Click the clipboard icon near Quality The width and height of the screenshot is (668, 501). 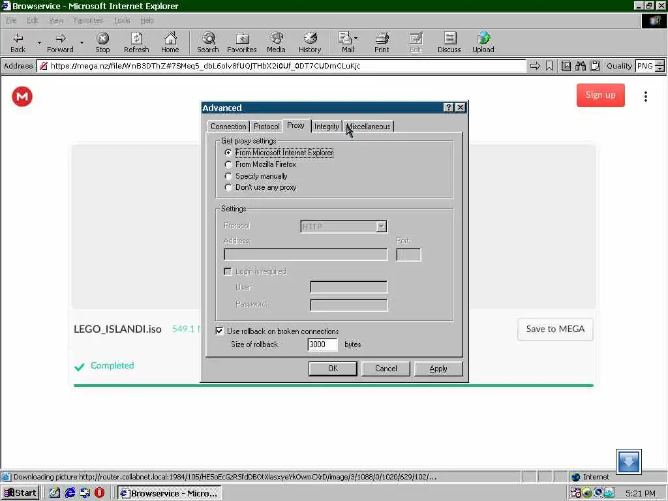point(595,66)
